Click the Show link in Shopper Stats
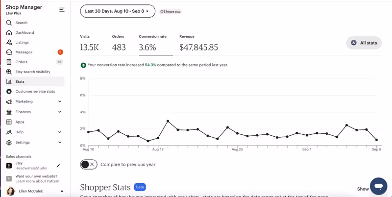The image size is (392, 197). click(363, 189)
